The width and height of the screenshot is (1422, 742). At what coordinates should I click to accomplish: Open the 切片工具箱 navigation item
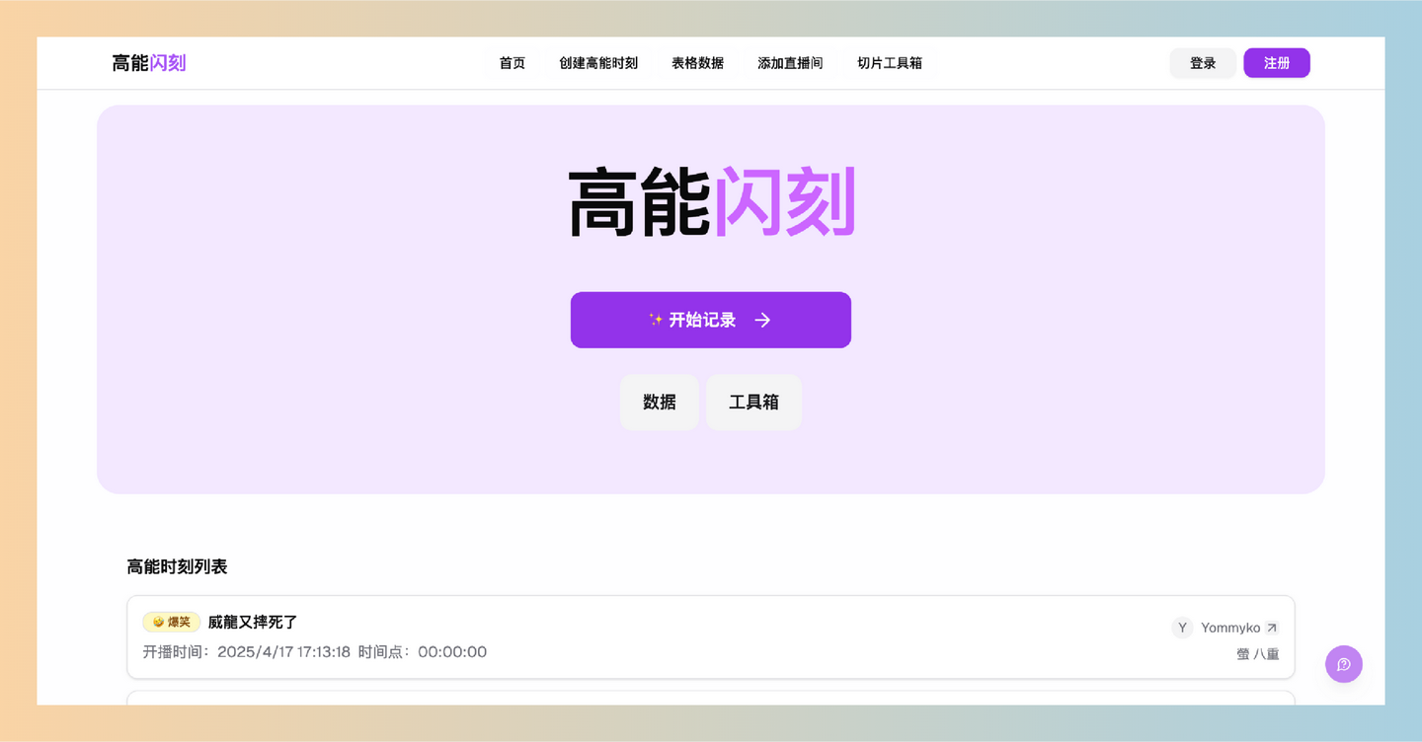point(890,62)
